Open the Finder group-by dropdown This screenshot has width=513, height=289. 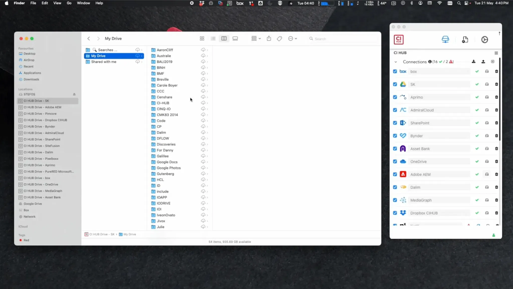coord(256,38)
